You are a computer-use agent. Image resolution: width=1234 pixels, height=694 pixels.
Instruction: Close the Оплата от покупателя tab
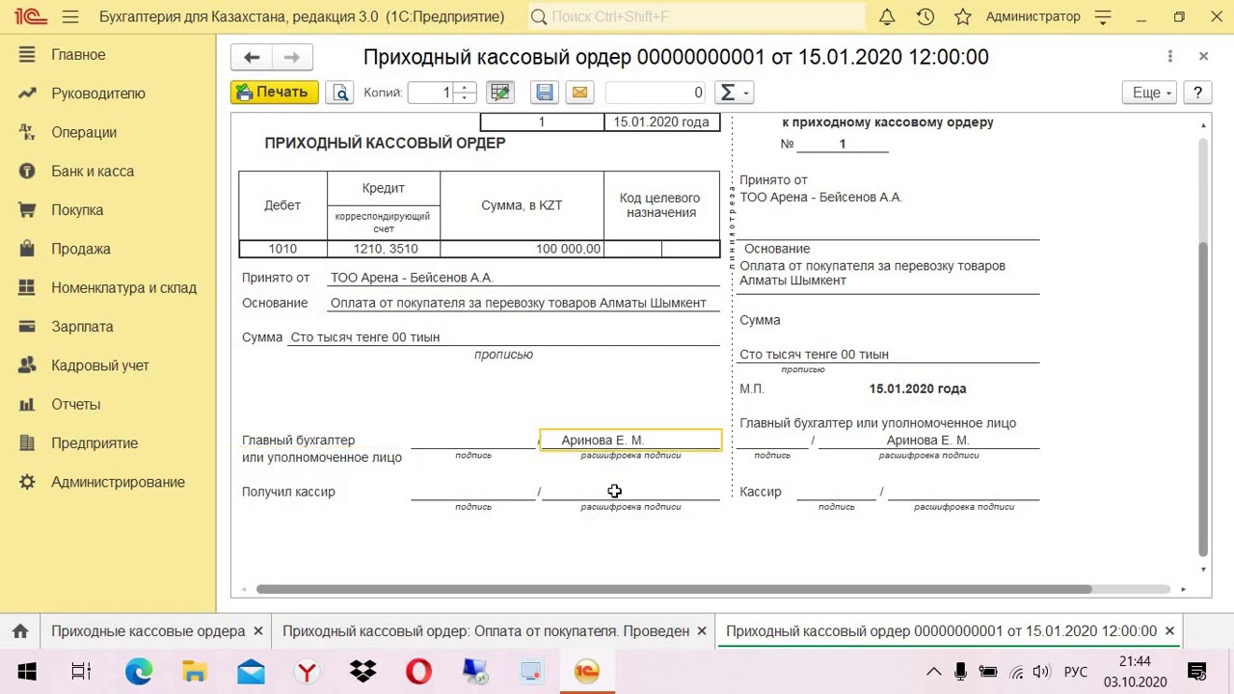[702, 631]
